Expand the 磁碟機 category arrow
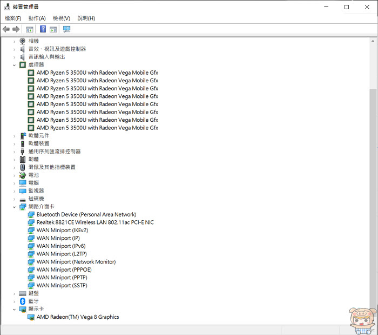The height and width of the screenshot is (335, 378). pos(14,199)
